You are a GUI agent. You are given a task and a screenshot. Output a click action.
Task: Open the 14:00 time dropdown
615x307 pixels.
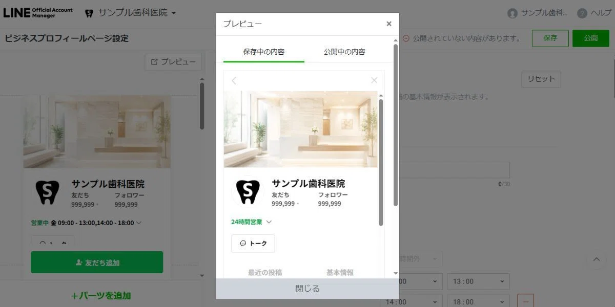click(x=411, y=302)
